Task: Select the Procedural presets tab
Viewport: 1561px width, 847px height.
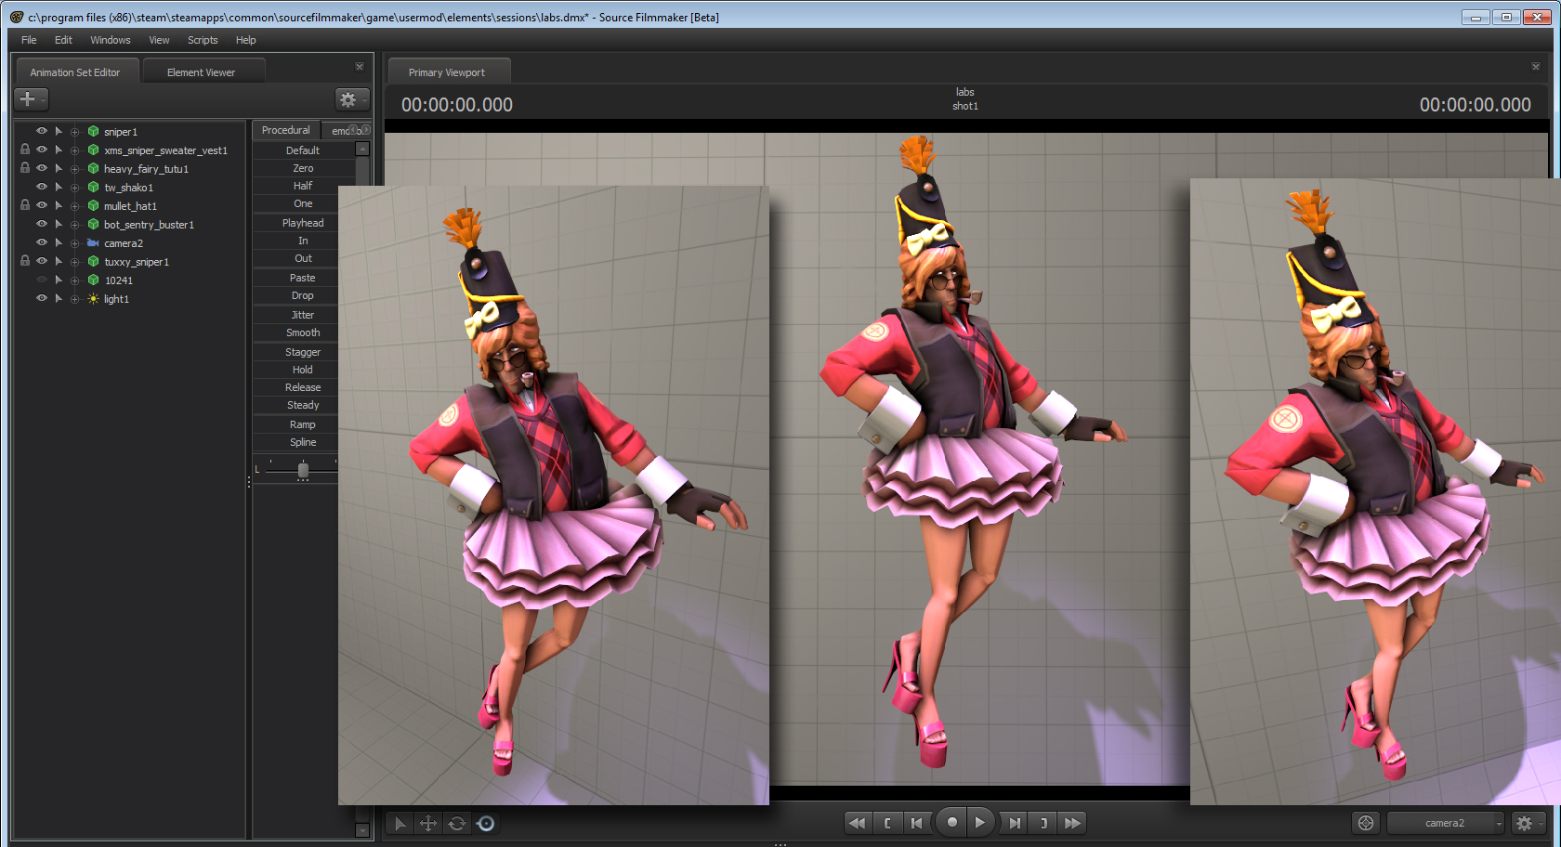Action: (x=286, y=130)
